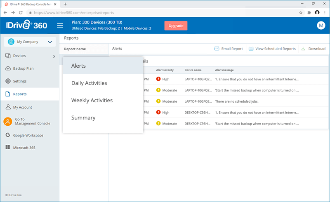This screenshot has width=330, height=202.
Task: Click the Email Report envelope icon
Action: click(x=217, y=49)
